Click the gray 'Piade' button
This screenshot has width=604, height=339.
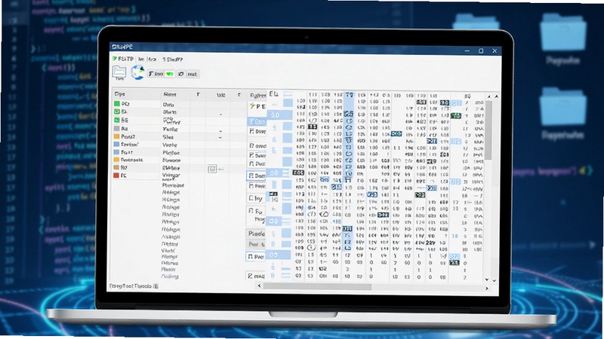(x=256, y=234)
